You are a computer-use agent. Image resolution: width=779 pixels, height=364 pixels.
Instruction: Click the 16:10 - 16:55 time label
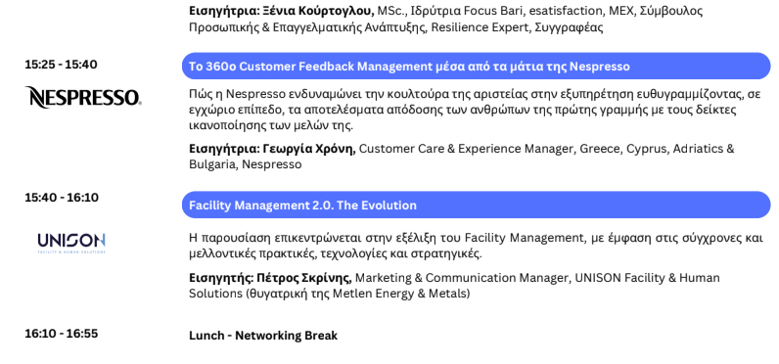(61, 334)
